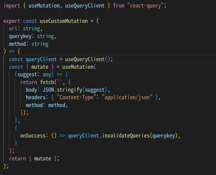This screenshot has height=175, width=216.
Task: Click the useMutation( call
Action: (79, 67)
